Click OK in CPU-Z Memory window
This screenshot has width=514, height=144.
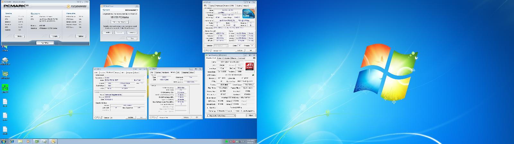[x=197, y=117]
